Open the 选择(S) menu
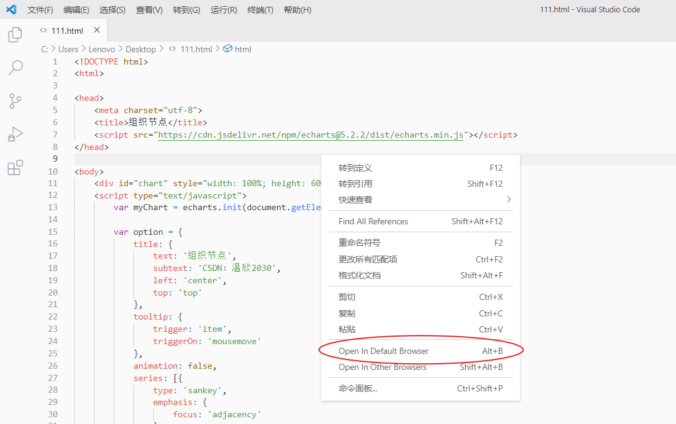Viewport: 676px width, 424px height. pos(112,10)
